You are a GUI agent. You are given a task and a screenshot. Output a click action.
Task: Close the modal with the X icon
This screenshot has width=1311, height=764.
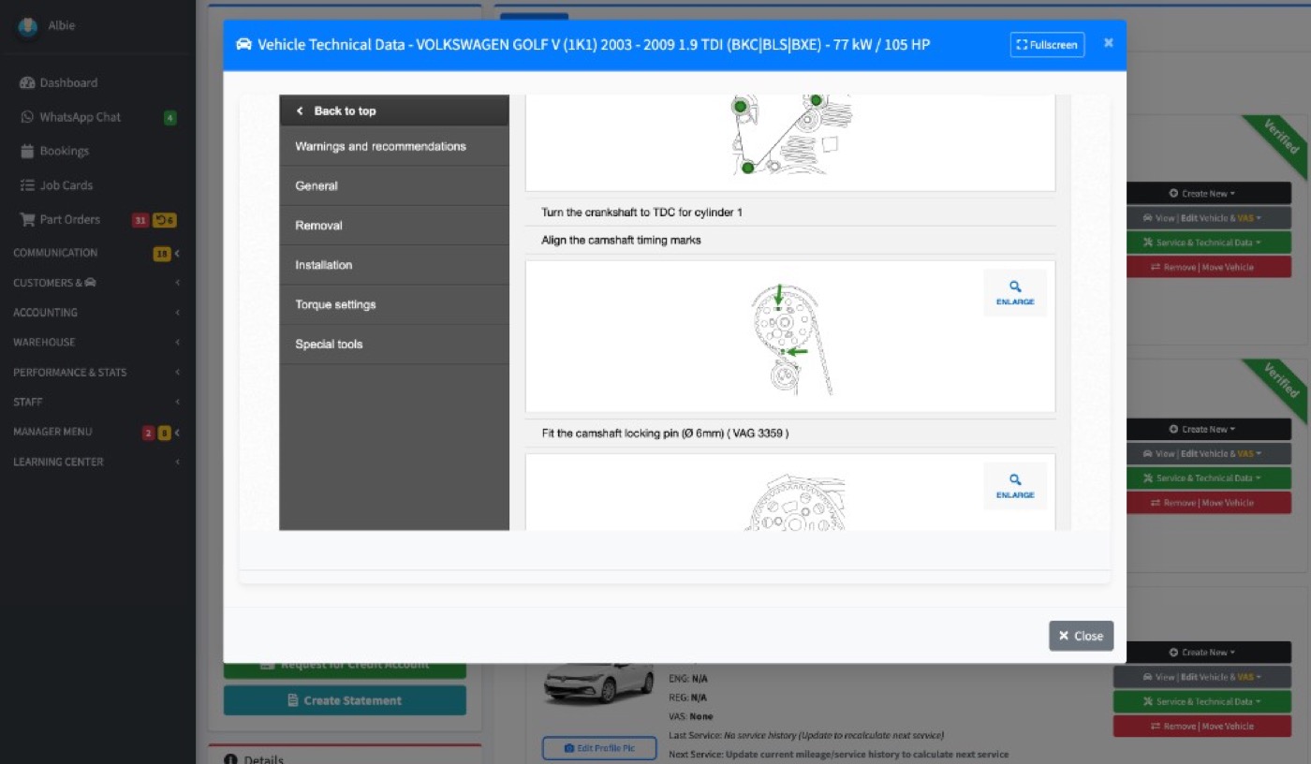1109,43
